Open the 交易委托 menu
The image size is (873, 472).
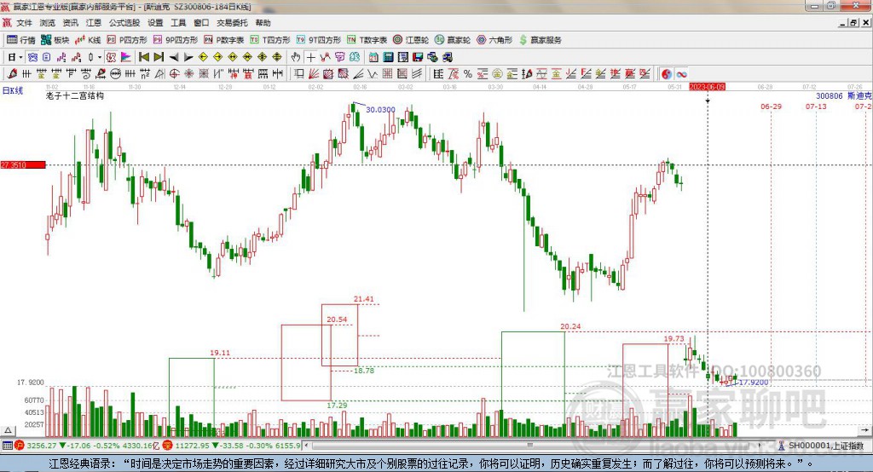tap(232, 23)
